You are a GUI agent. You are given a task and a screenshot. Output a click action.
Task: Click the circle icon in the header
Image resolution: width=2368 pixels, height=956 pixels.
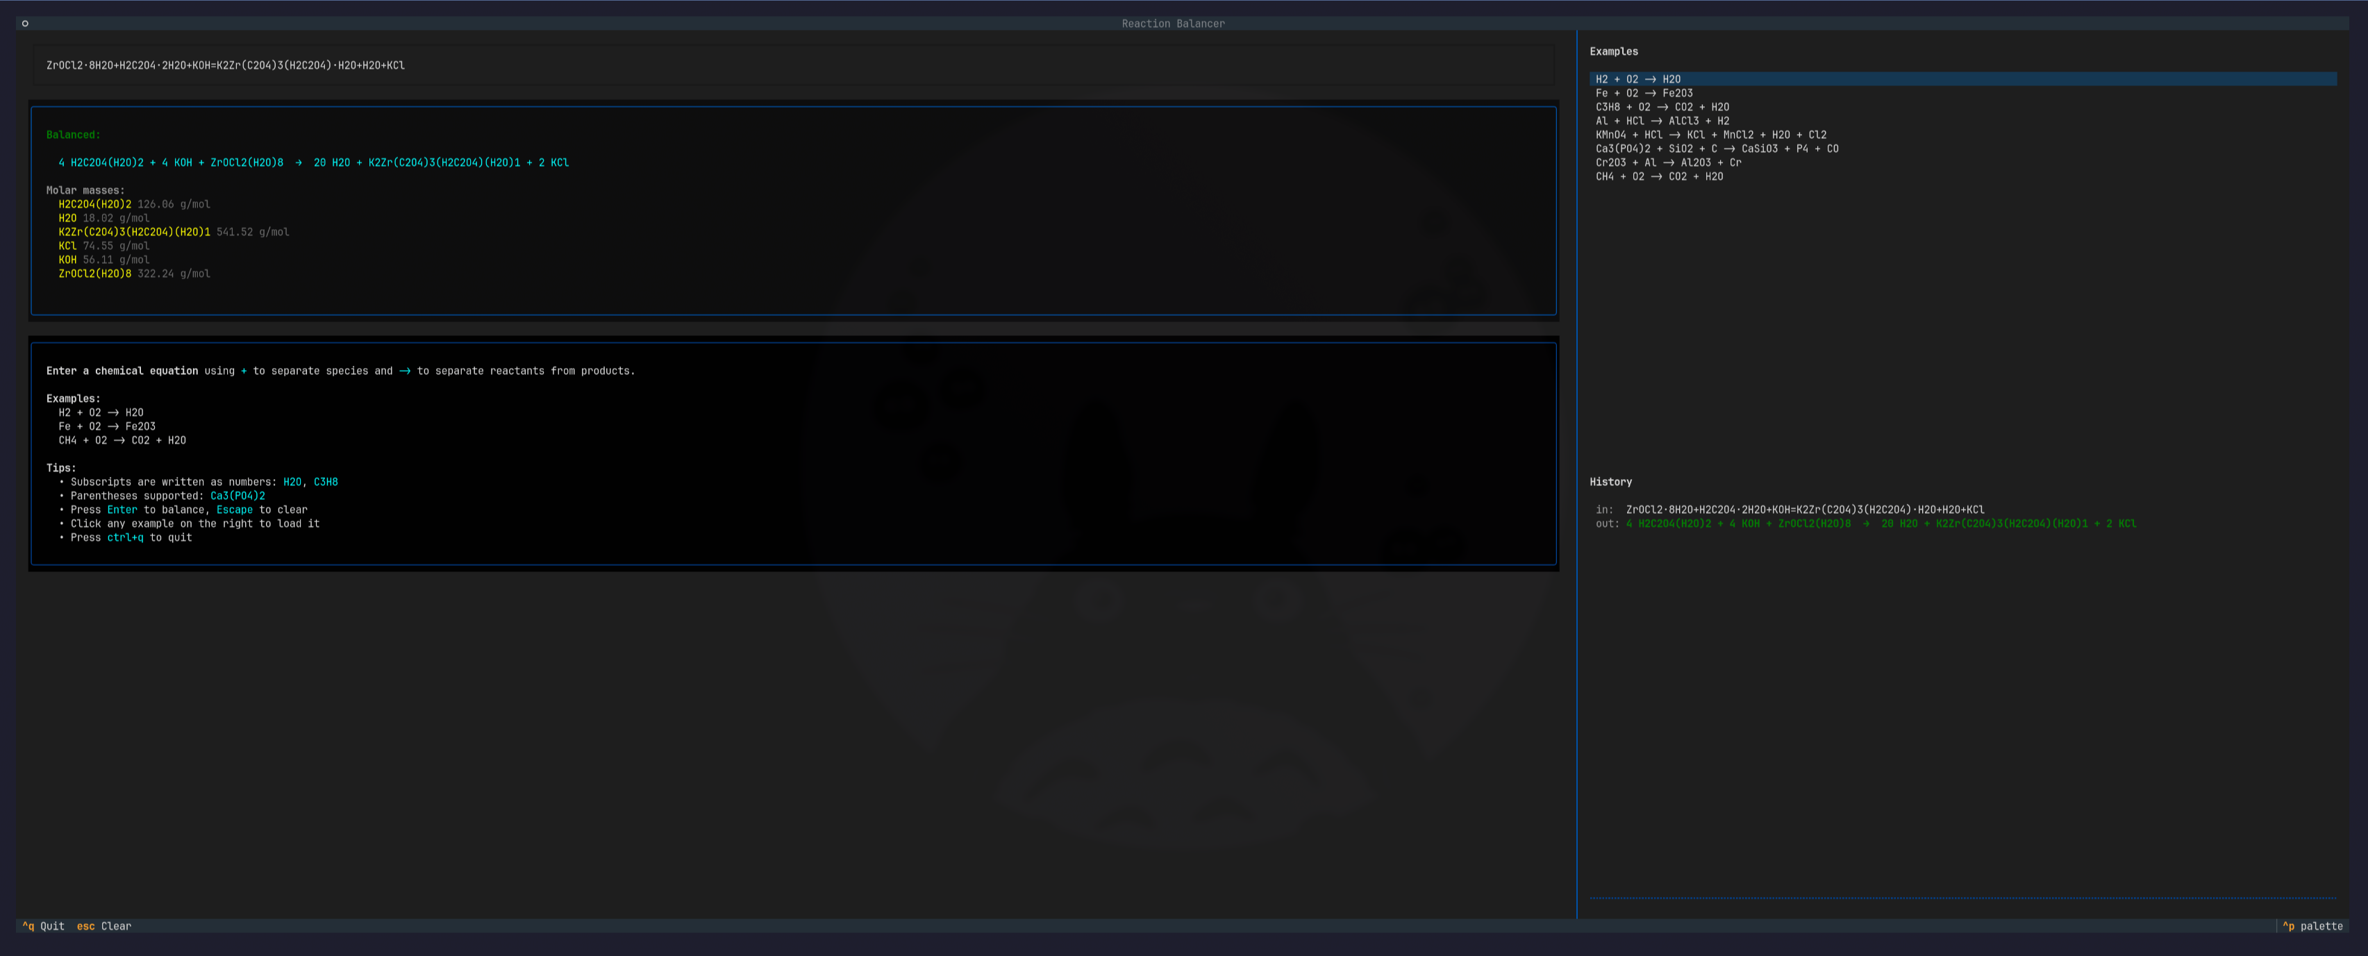[x=25, y=24]
